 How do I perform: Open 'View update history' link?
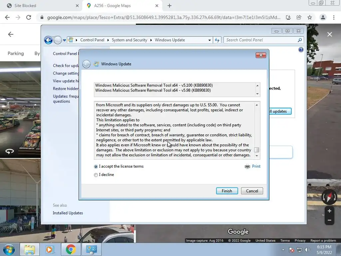66,81
